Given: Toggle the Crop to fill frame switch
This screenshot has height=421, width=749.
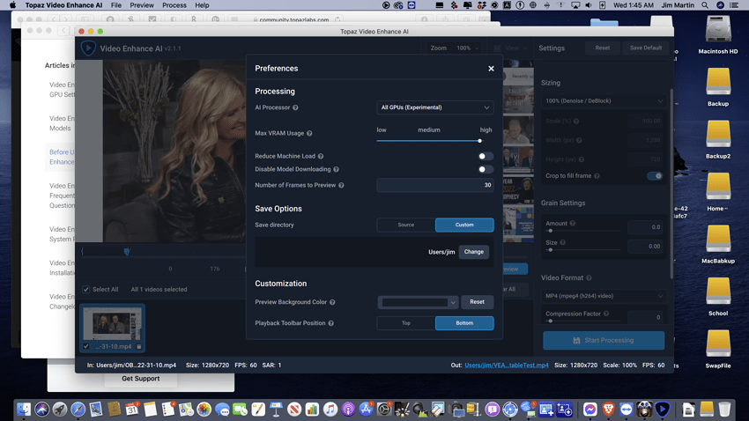Looking at the screenshot, I should click(655, 176).
